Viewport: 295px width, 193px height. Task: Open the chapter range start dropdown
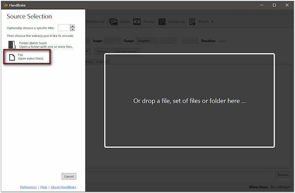168,41
